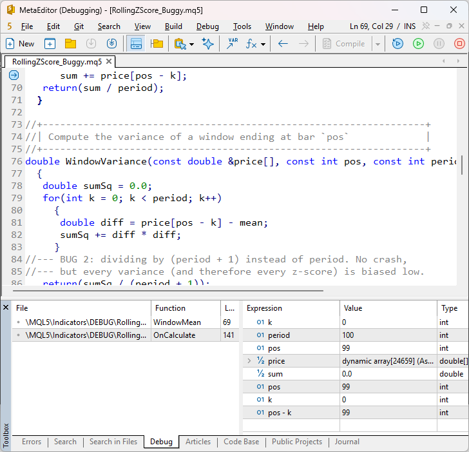The height and width of the screenshot is (452, 469).
Task: Click the MetaEditor app icon in title bar
Action: click(11, 10)
